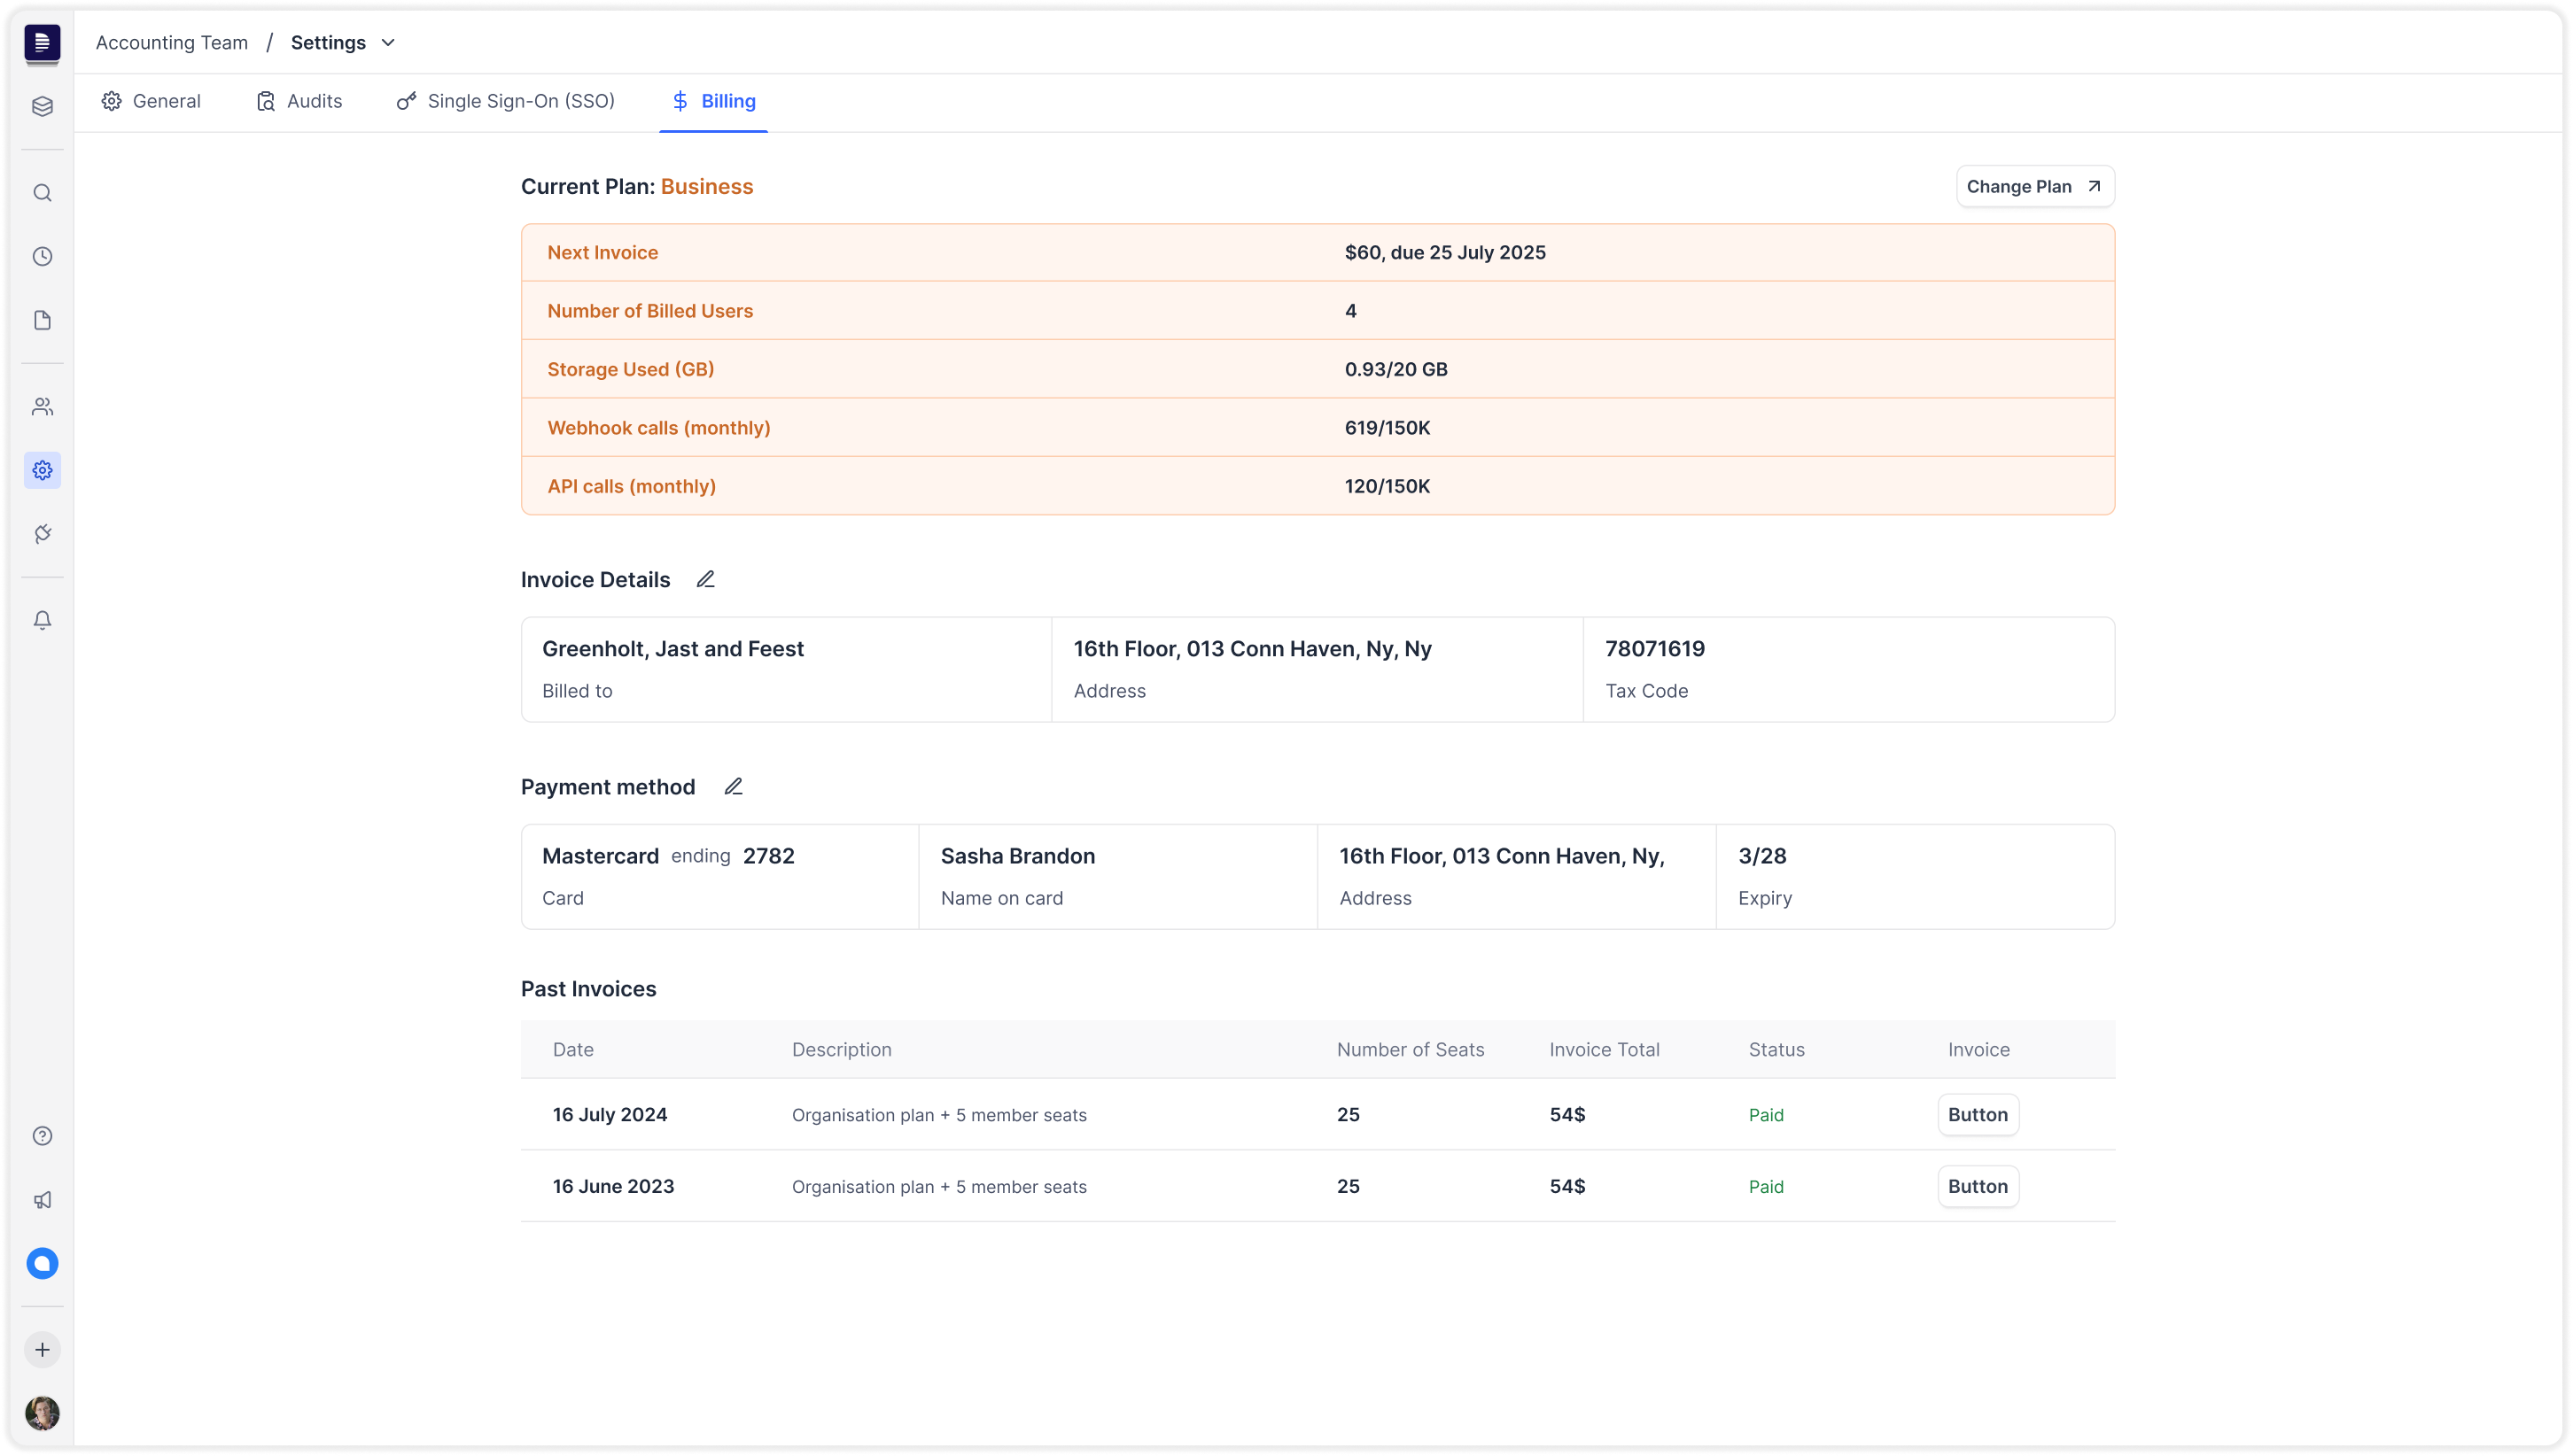Open the user profile avatar
Image resolution: width=2573 pixels, height=1456 pixels.
click(42, 1413)
